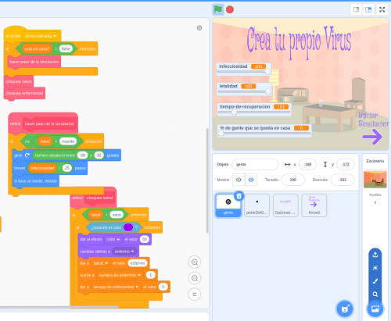Delete the gente sprite with trash icon
The height and width of the screenshot is (321, 391).
pos(239,196)
